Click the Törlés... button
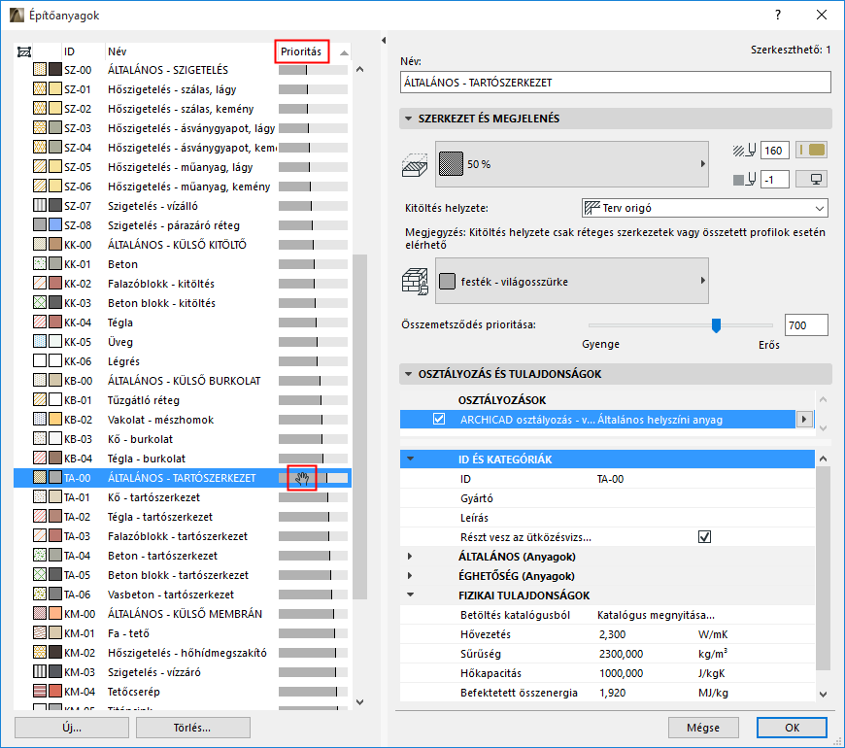Viewport: 845px width, 748px height. (193, 728)
